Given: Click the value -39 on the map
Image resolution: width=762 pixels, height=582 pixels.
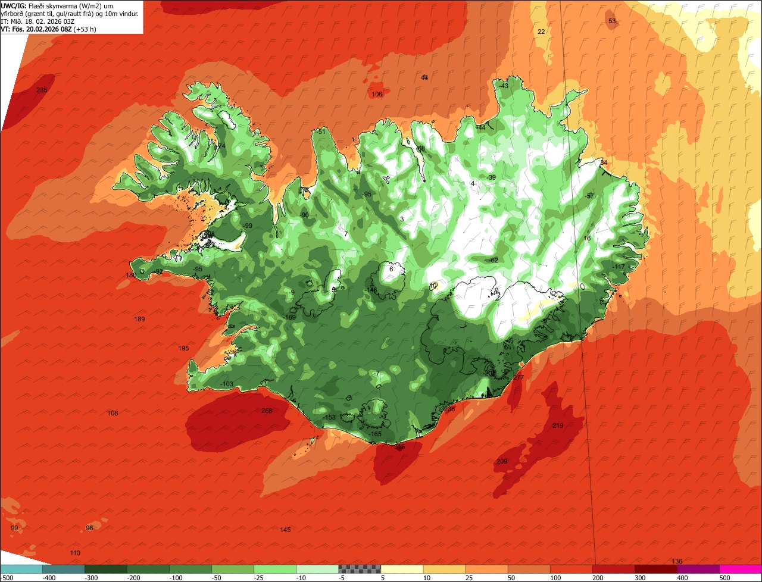Looking at the screenshot, I should click(x=491, y=177).
